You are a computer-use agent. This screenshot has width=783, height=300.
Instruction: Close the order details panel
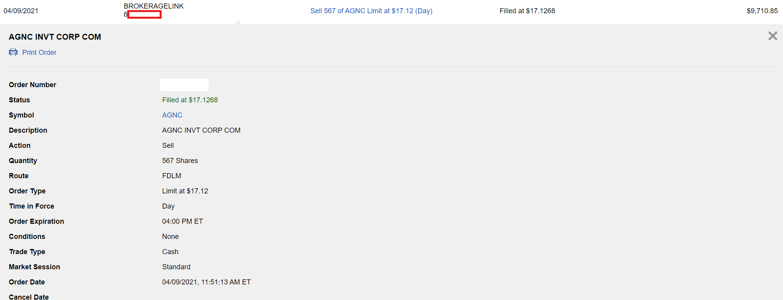[x=772, y=36]
